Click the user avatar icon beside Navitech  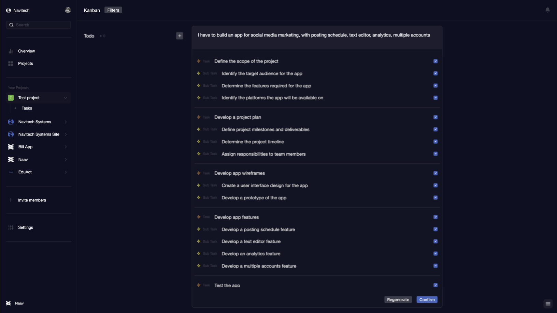click(68, 10)
